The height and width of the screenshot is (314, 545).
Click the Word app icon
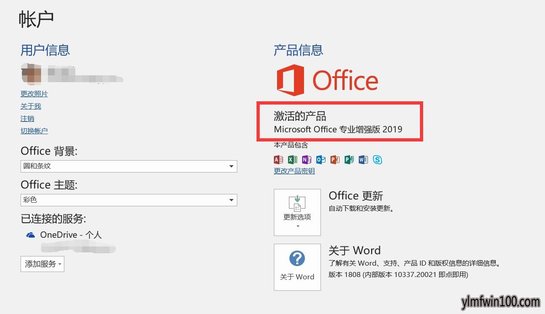363,159
